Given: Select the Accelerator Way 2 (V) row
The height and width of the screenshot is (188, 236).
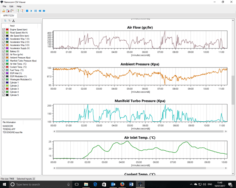Looking at the screenshot, I should click(20, 42).
